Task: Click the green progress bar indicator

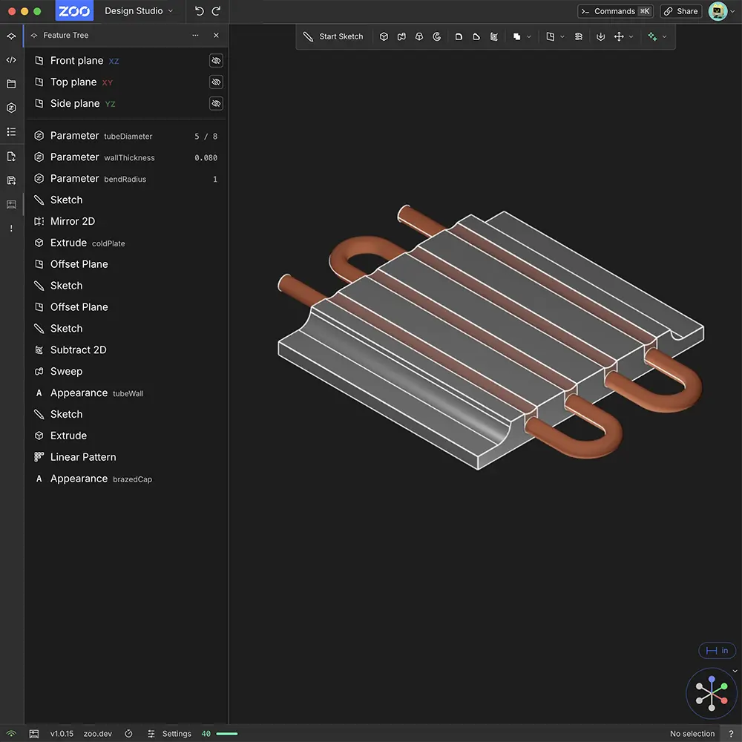Action: [x=226, y=734]
